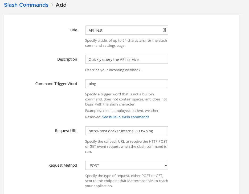Edit the Description field text
The width and height of the screenshot is (249, 194).
pos(126,59)
